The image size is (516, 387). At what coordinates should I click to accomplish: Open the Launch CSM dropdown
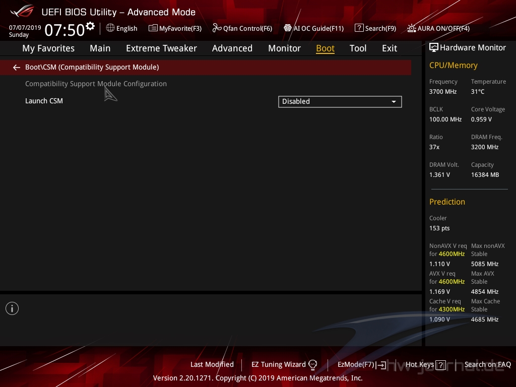pyautogui.click(x=340, y=101)
